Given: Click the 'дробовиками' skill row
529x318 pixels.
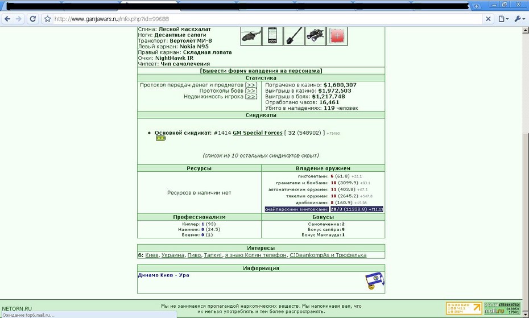Looking at the screenshot, I should pos(331,203).
